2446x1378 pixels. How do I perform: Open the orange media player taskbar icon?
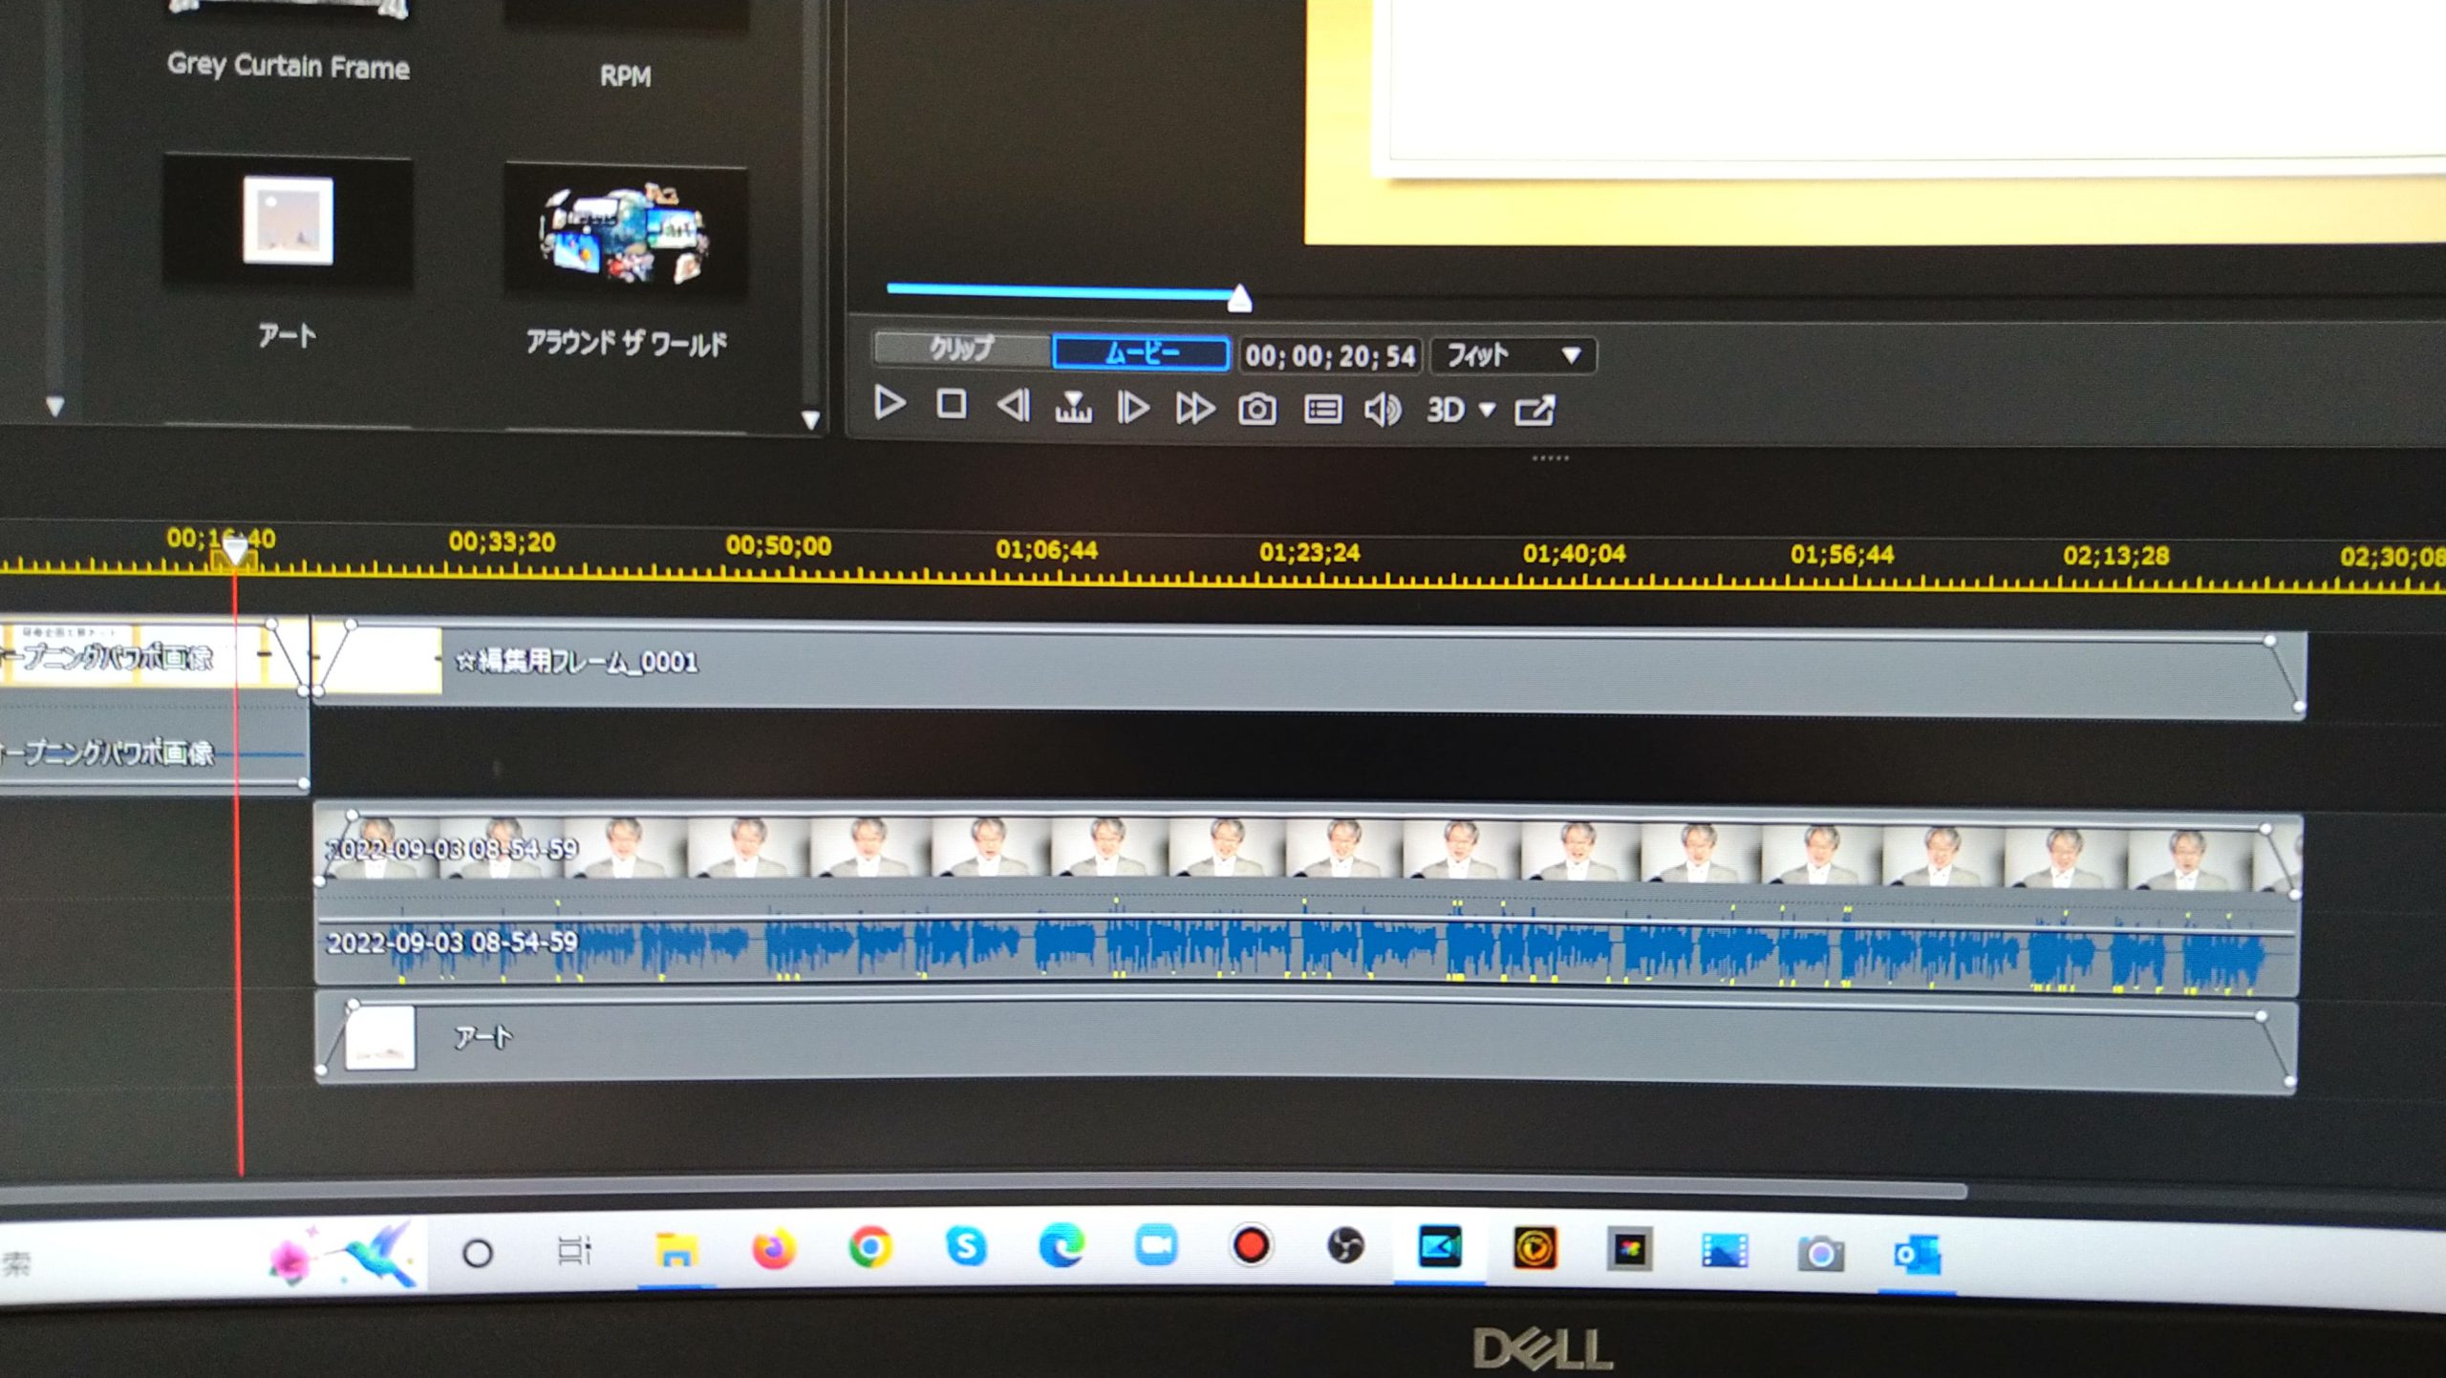(1534, 1248)
